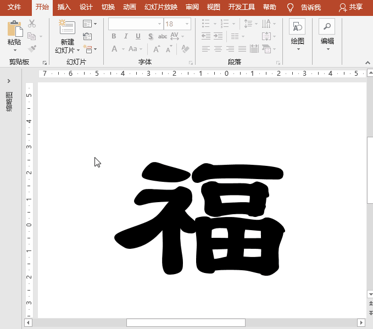Click the character spacing AV icon
The image size is (373, 329).
174,36
